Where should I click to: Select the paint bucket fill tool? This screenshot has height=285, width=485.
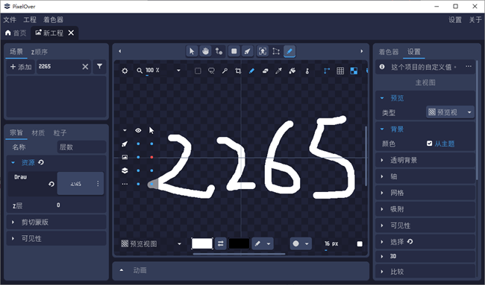[292, 71]
